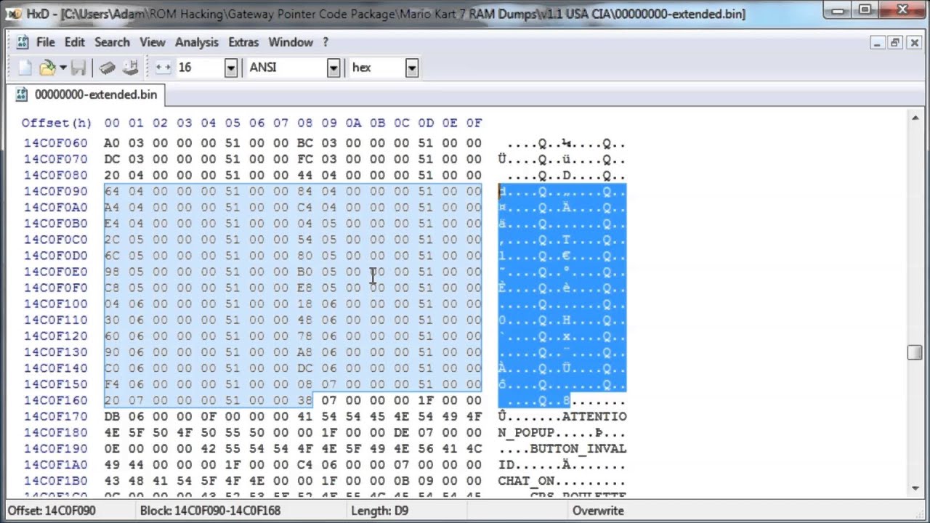This screenshot has height=523, width=930.
Task: Create a new file with New icon
Action: [x=25, y=68]
